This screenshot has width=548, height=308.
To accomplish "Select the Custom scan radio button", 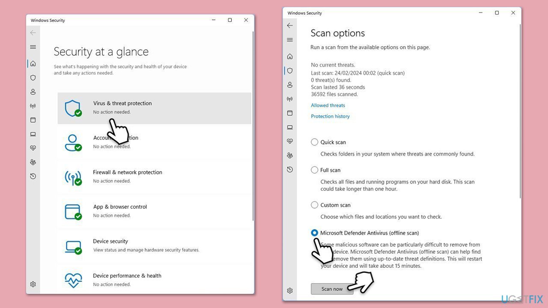I will coord(315,205).
